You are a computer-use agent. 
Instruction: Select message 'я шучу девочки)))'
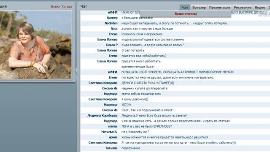point(135,99)
